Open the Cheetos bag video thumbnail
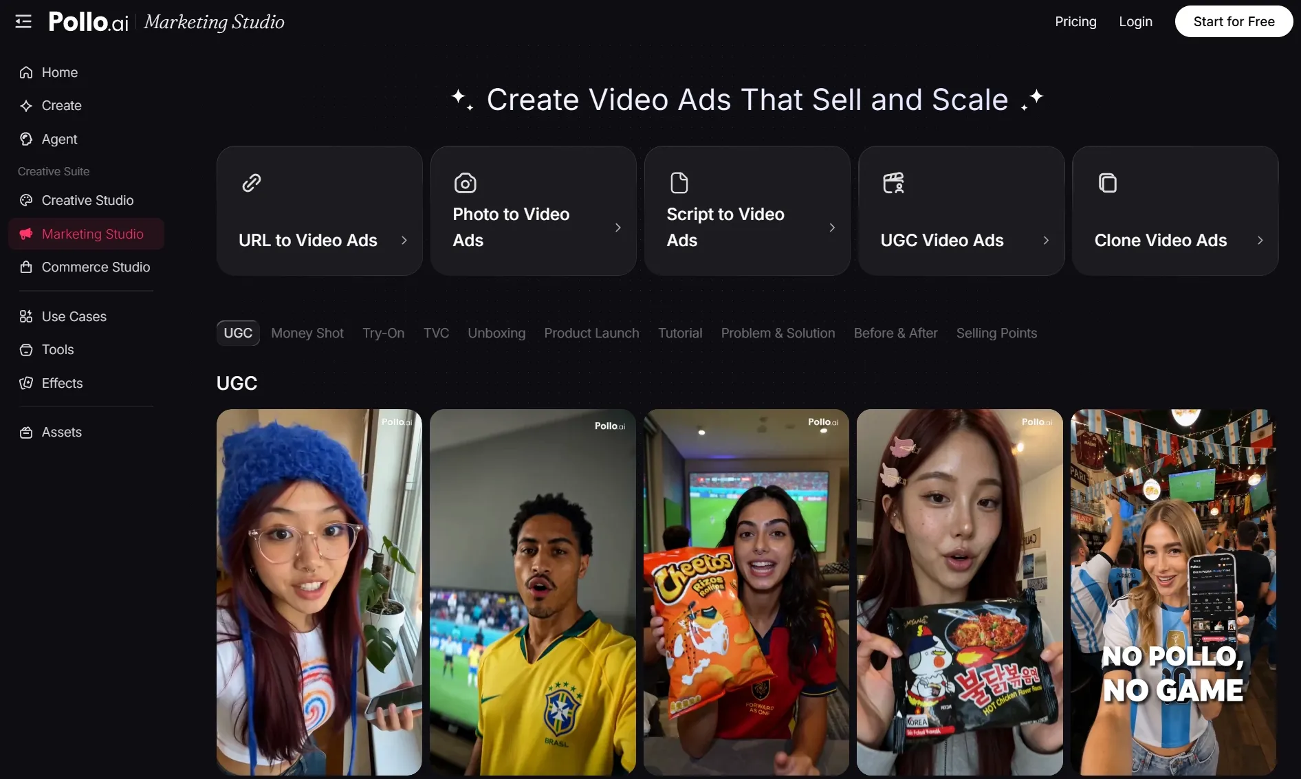This screenshot has width=1301, height=779. tap(746, 593)
